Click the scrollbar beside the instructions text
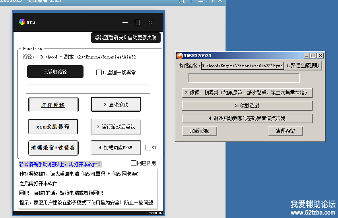The image size is (338, 218). pyautogui.click(x=157, y=189)
